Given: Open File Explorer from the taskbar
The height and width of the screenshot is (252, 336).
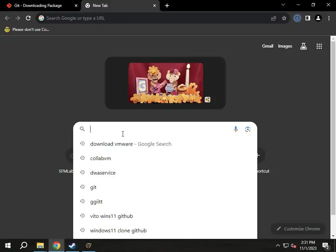Looking at the screenshot, I should point(40,245).
